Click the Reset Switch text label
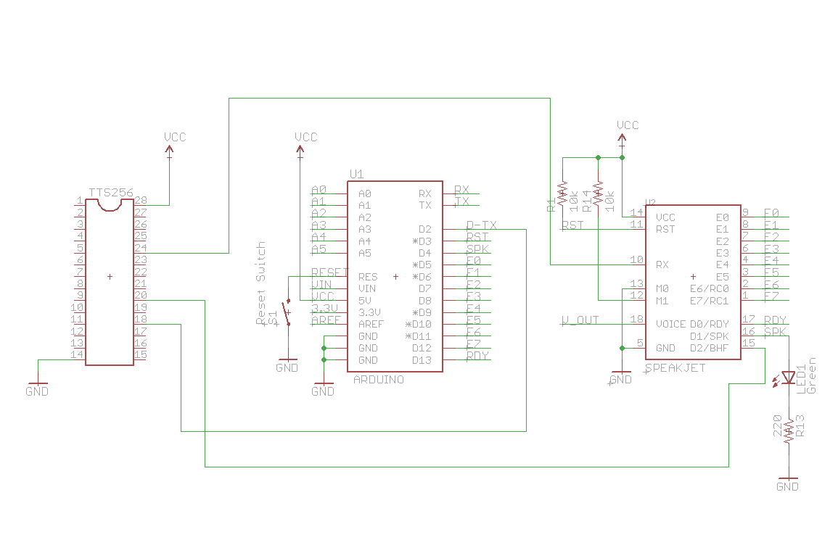Viewport: 838px width, 558px height. [260, 283]
